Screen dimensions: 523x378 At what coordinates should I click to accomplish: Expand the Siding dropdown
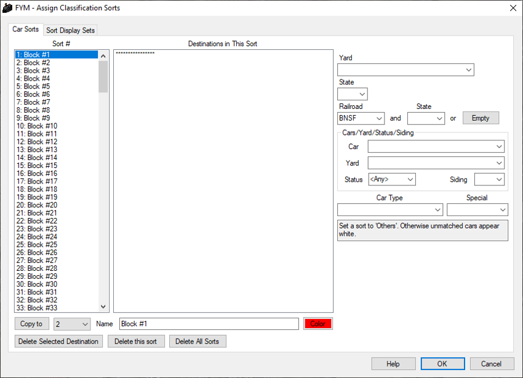tap(489, 180)
